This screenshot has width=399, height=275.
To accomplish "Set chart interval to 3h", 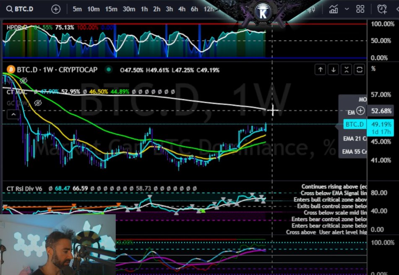I will (169, 9).
